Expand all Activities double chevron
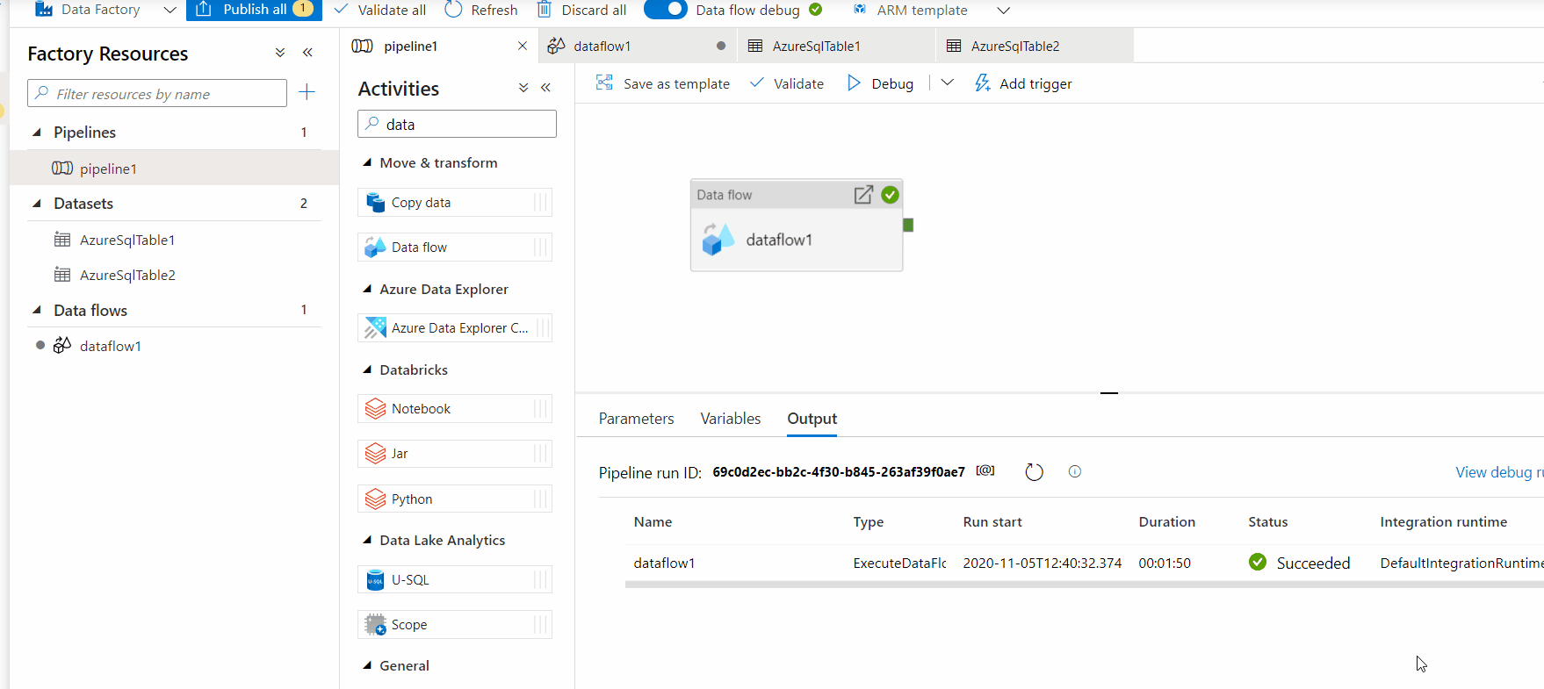Screen dimensions: 1544x689 pyautogui.click(x=523, y=88)
